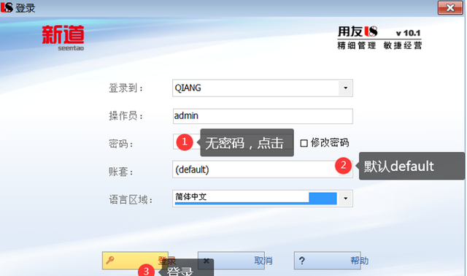Click the 新道 seentao logo
The height and width of the screenshot is (276, 467).
click(63, 38)
